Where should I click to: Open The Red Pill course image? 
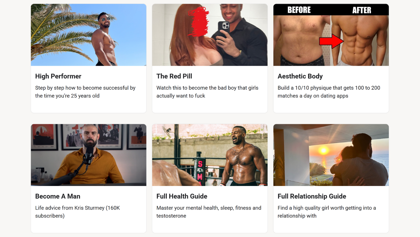click(x=210, y=35)
